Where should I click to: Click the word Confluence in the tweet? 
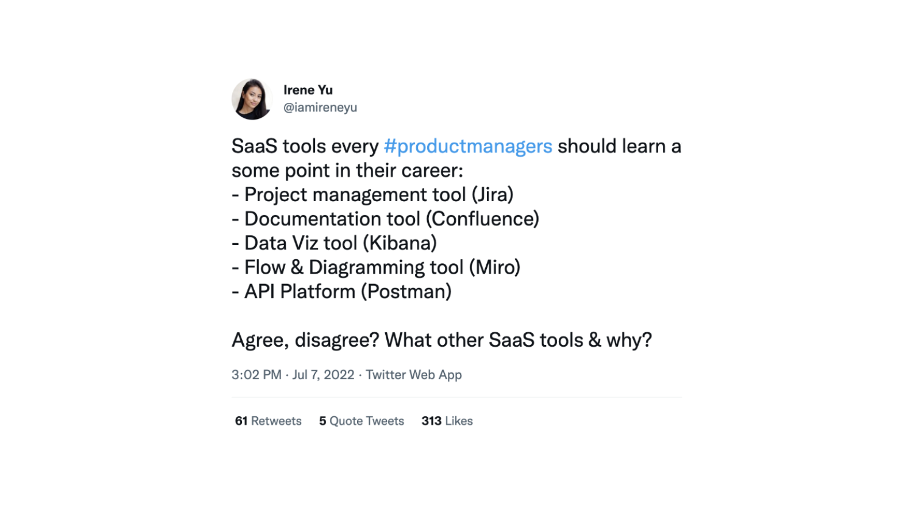[x=482, y=219]
